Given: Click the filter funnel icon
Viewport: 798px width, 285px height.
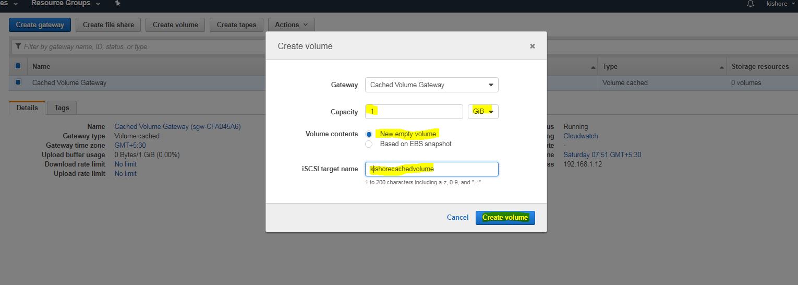Looking at the screenshot, I should click(18, 46).
